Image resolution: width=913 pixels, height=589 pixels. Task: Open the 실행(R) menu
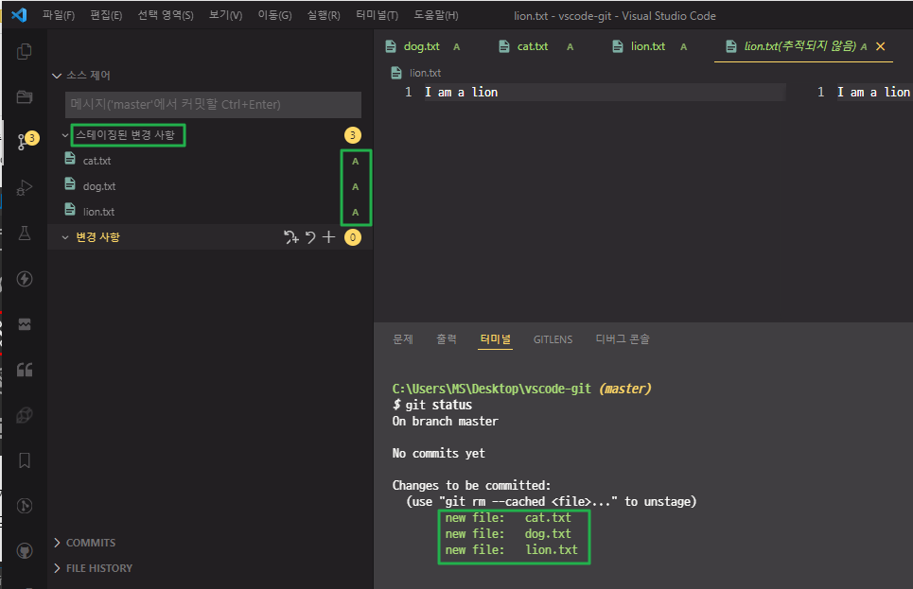coord(324,15)
